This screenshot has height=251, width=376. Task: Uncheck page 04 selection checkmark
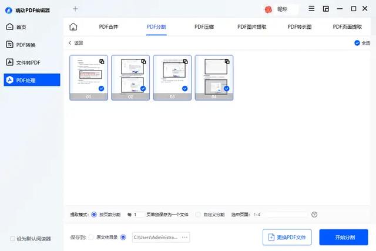click(x=226, y=89)
